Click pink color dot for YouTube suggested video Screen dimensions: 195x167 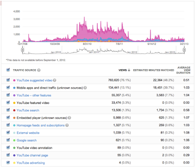tap(14, 80)
